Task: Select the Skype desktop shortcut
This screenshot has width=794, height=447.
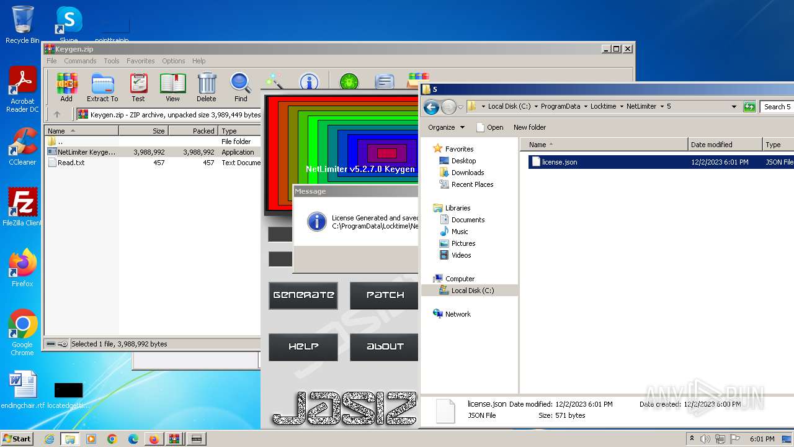Action: coord(69,25)
